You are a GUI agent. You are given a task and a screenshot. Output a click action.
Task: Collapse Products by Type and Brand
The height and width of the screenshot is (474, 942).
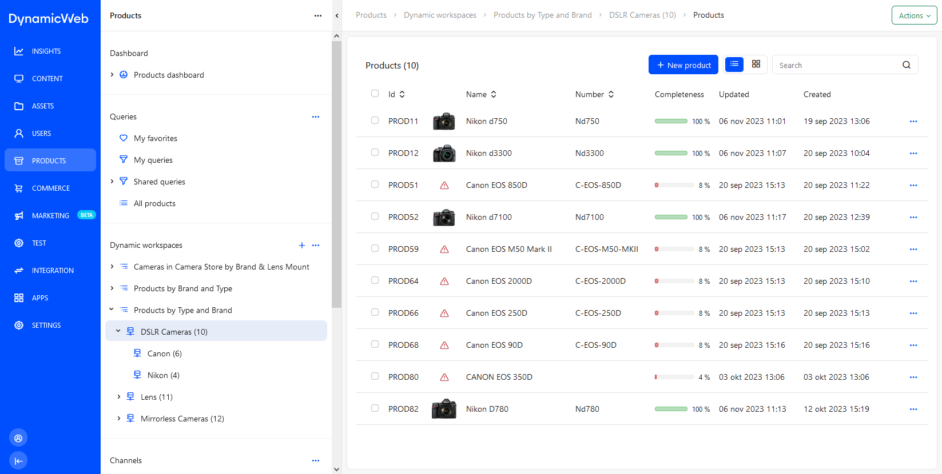(112, 310)
